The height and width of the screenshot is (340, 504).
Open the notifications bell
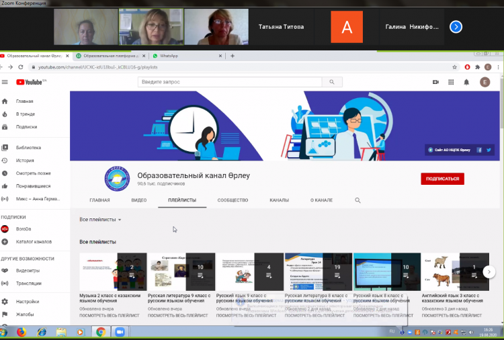(466, 82)
